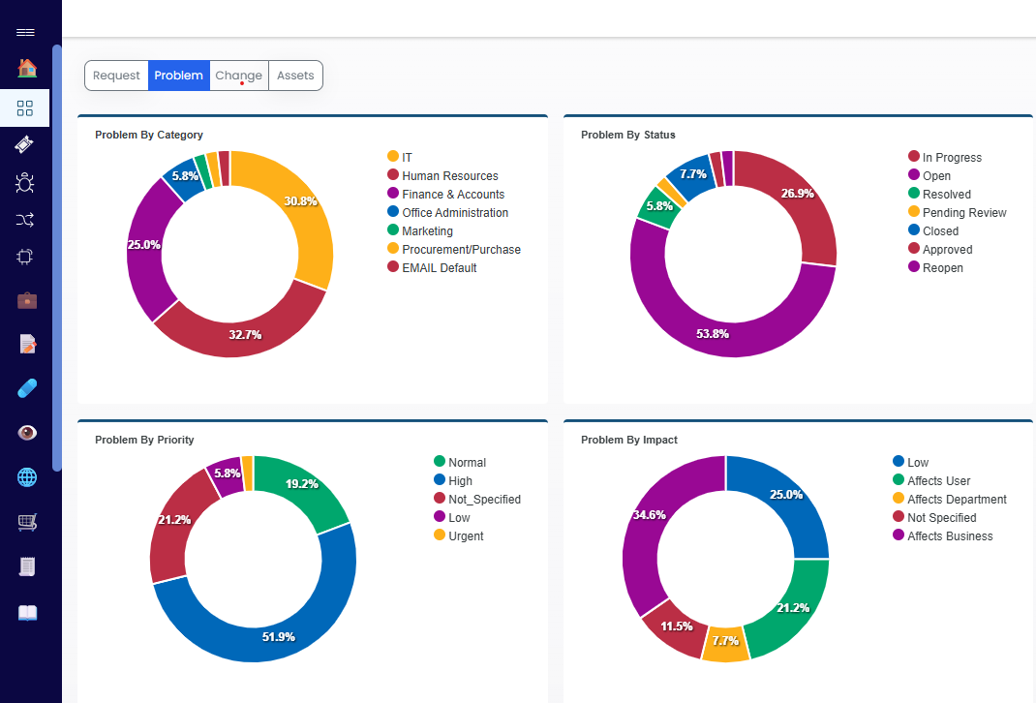The height and width of the screenshot is (703, 1036).
Task: Toggle Approved status legend item
Action: click(940, 250)
